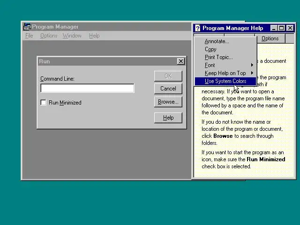Image resolution: width=300 pixels, height=225 pixels.
Task: Focus the Command Line input field
Action: 88,88
